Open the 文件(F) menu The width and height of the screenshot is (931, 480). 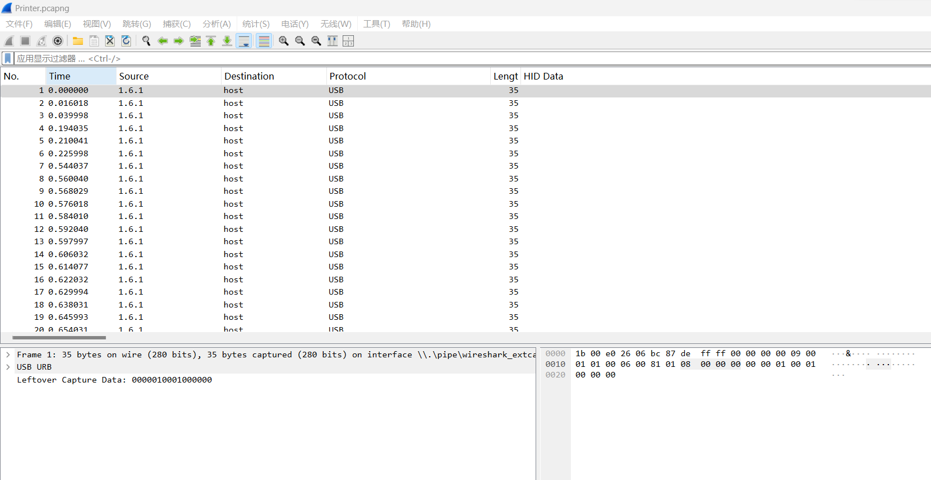19,24
